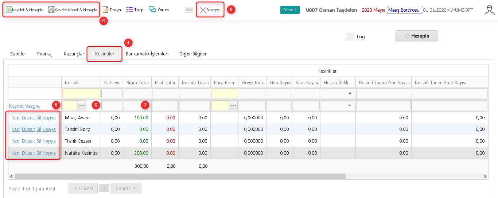Open Kesinti lookup ellipsis button in edit row
The height and width of the screenshot is (198, 498).
click(x=82, y=105)
